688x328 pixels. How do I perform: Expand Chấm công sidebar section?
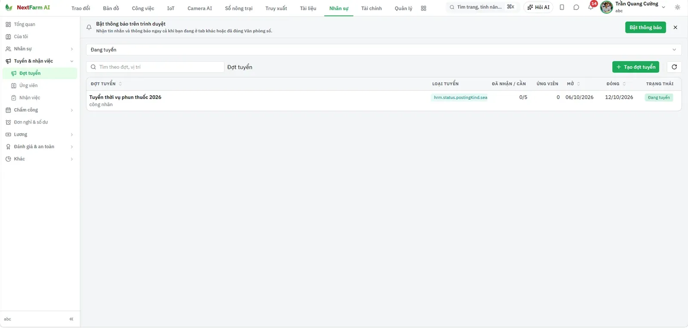click(x=40, y=110)
